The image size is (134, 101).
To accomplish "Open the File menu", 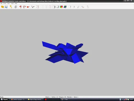I will tap(1, 3).
